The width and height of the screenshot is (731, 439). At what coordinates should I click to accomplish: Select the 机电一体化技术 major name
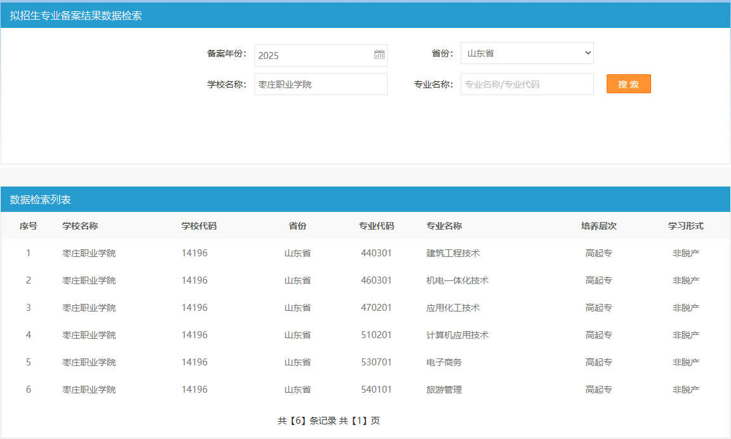coord(457,280)
